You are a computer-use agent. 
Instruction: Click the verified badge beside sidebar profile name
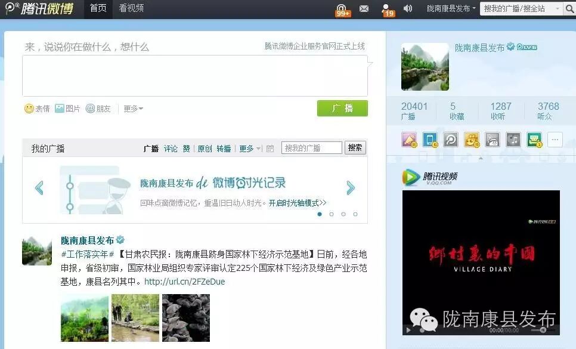(510, 47)
